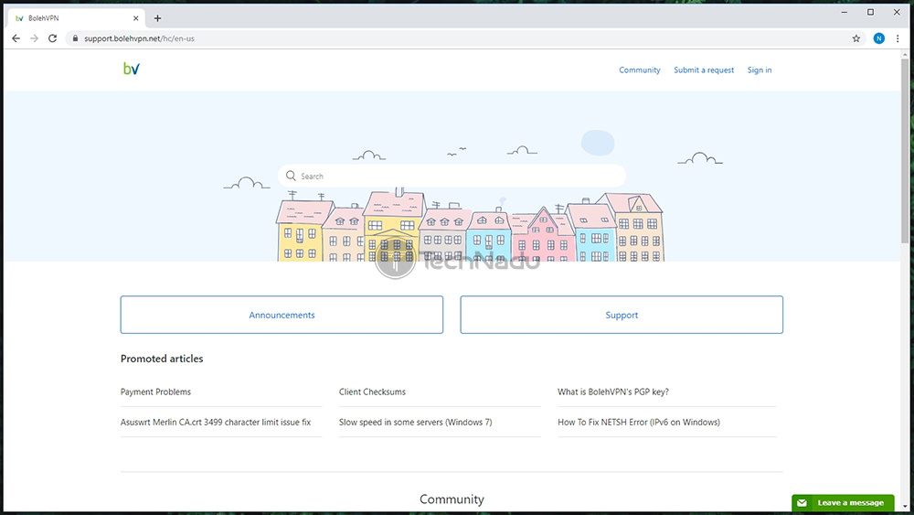The width and height of the screenshot is (914, 515).
Task: Click Submit a request link
Action: pyautogui.click(x=704, y=70)
